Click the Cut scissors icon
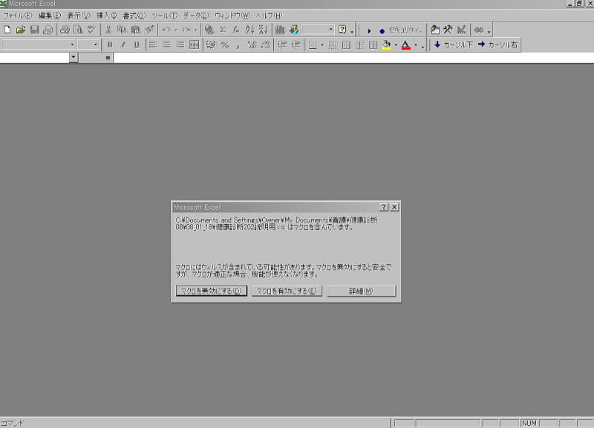Viewport: 594px width, 428px height. pyautogui.click(x=108, y=30)
